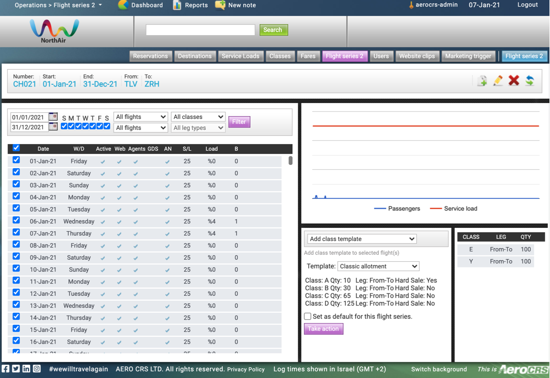This screenshot has height=378, width=550.
Task: Check 'Set as default for this flight series'
Action: click(x=308, y=316)
